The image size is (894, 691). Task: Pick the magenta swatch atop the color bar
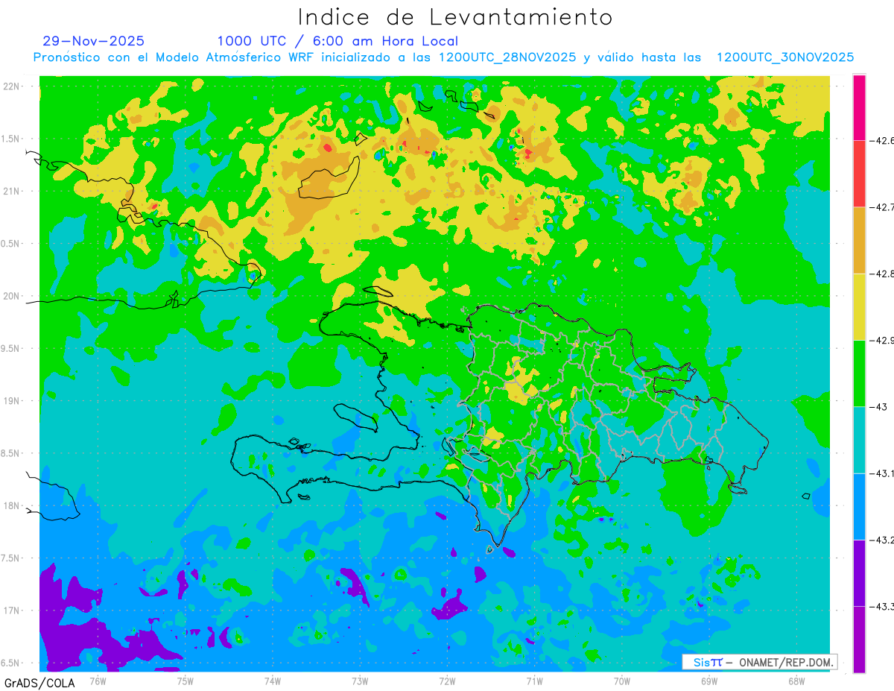pyautogui.click(x=859, y=107)
